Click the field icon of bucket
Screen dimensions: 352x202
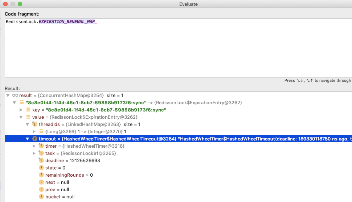[x=41, y=197]
